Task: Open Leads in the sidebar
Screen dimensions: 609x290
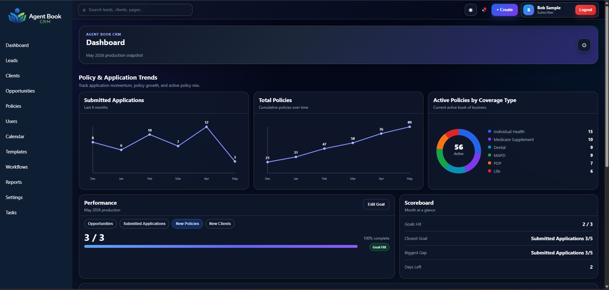Action: tap(12, 60)
